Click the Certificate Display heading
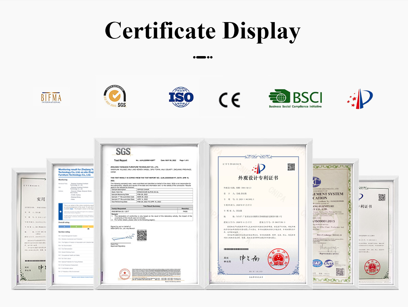 pos(203,31)
